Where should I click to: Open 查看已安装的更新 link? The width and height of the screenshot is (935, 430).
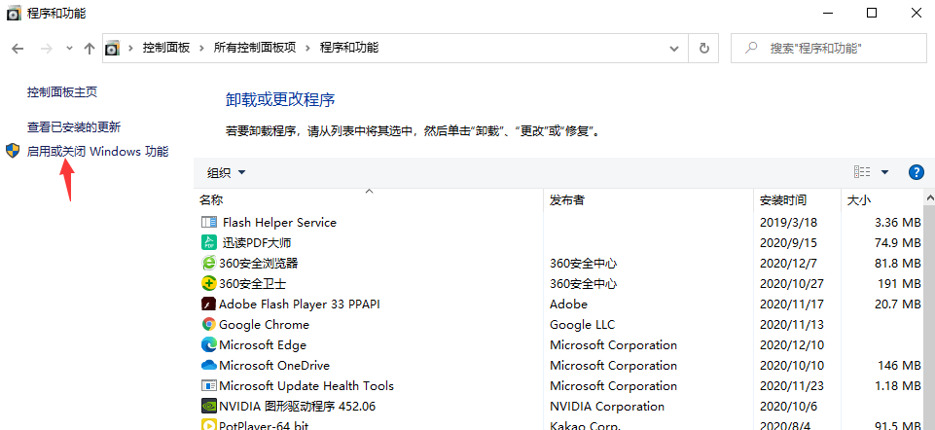(x=74, y=127)
